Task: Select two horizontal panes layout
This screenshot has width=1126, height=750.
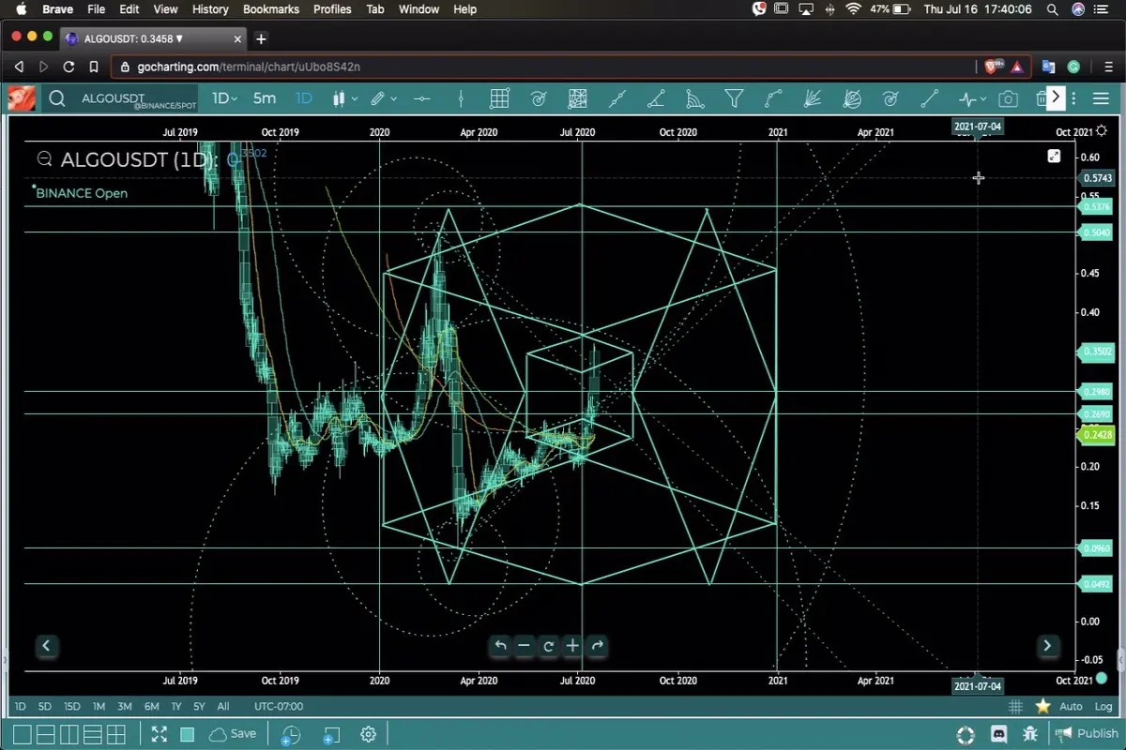Action: coord(46,735)
